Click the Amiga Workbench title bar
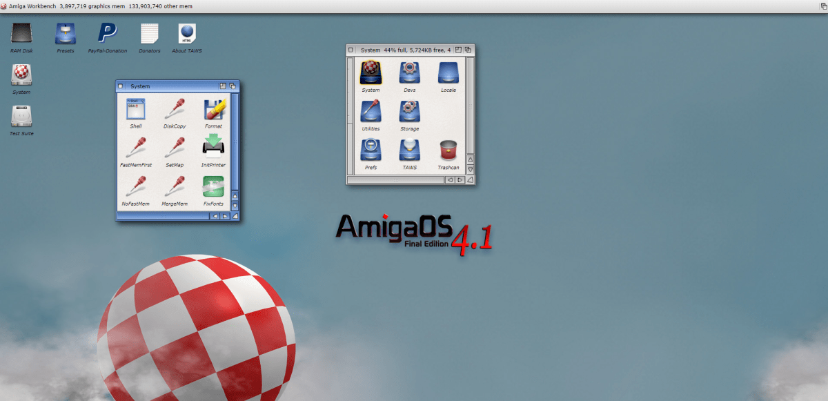Viewport: 828px width, 401px height. (276, 6)
